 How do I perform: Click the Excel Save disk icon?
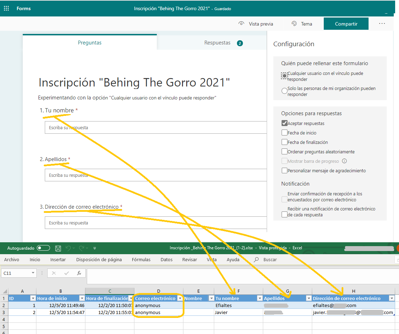point(58,248)
